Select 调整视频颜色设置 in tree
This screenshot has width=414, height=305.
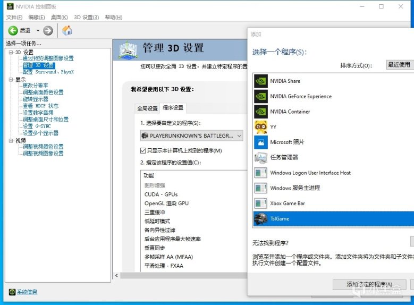pos(43,147)
